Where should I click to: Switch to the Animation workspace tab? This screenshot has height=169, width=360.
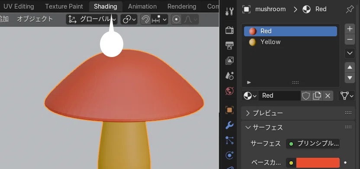(x=142, y=6)
